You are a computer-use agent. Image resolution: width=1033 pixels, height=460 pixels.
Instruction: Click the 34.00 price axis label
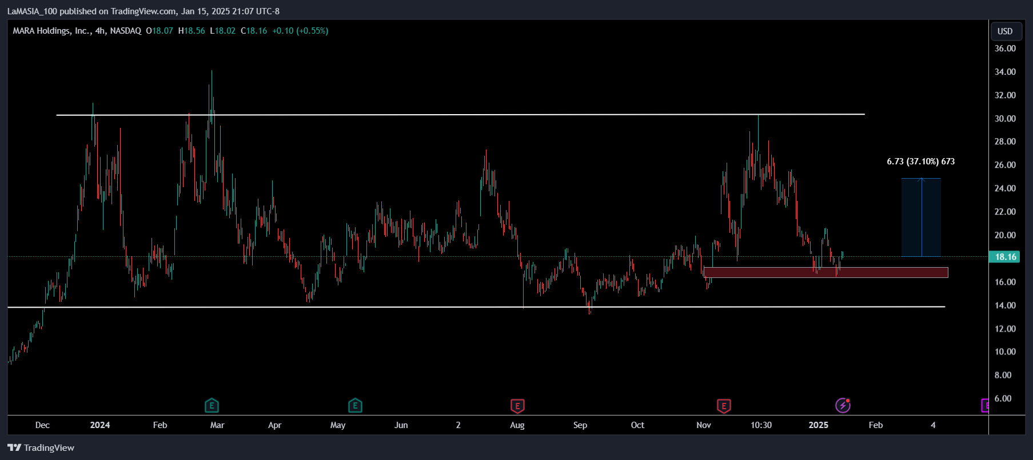coord(1005,72)
